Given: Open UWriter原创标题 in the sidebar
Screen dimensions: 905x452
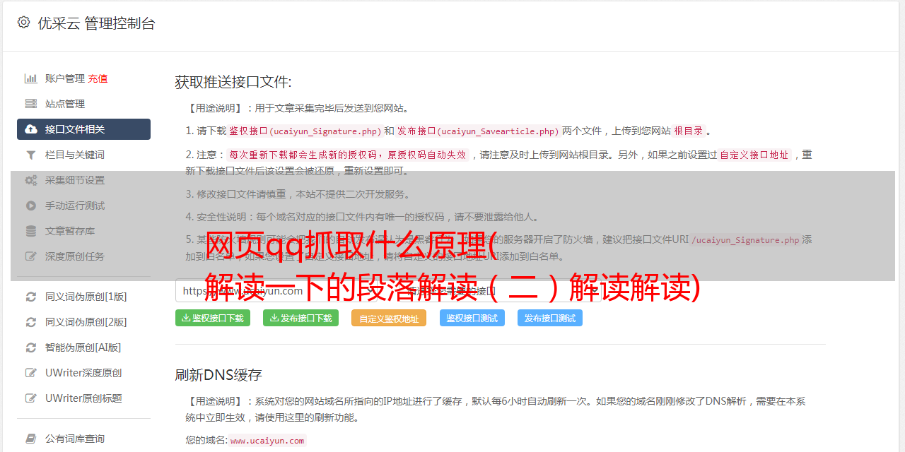Looking at the screenshot, I should pos(83,398).
